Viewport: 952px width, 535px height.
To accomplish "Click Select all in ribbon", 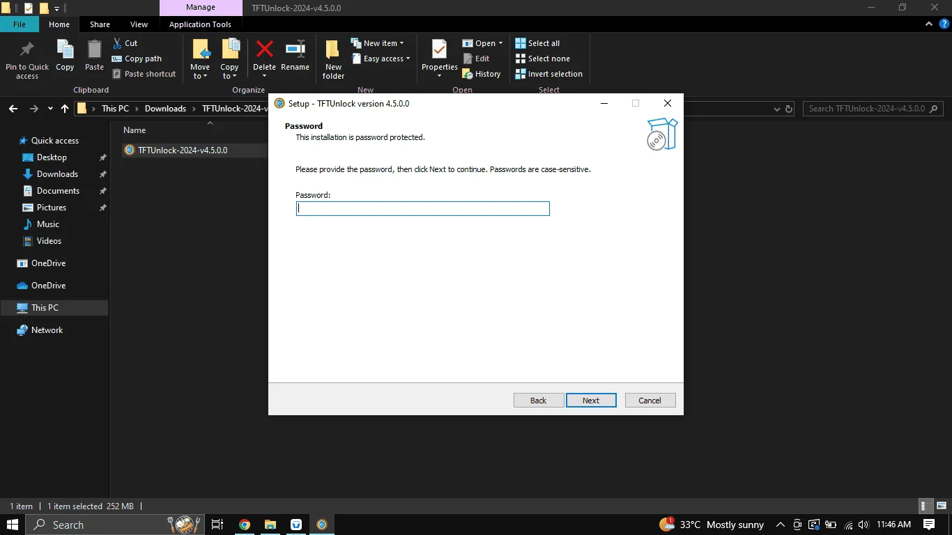I will click(x=537, y=43).
